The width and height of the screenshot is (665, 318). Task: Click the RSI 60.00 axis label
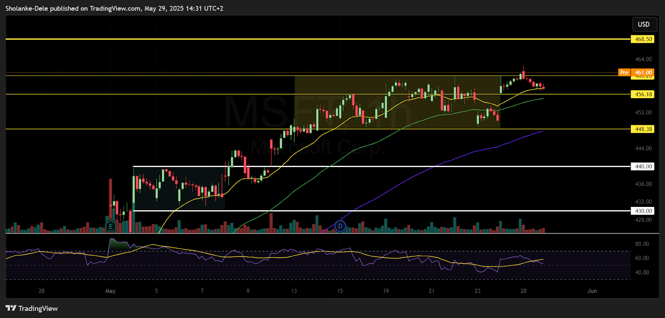point(642,258)
